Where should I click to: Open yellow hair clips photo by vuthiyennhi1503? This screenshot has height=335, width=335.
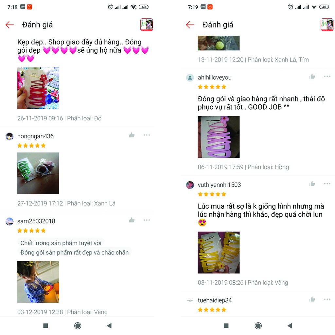[219, 253]
